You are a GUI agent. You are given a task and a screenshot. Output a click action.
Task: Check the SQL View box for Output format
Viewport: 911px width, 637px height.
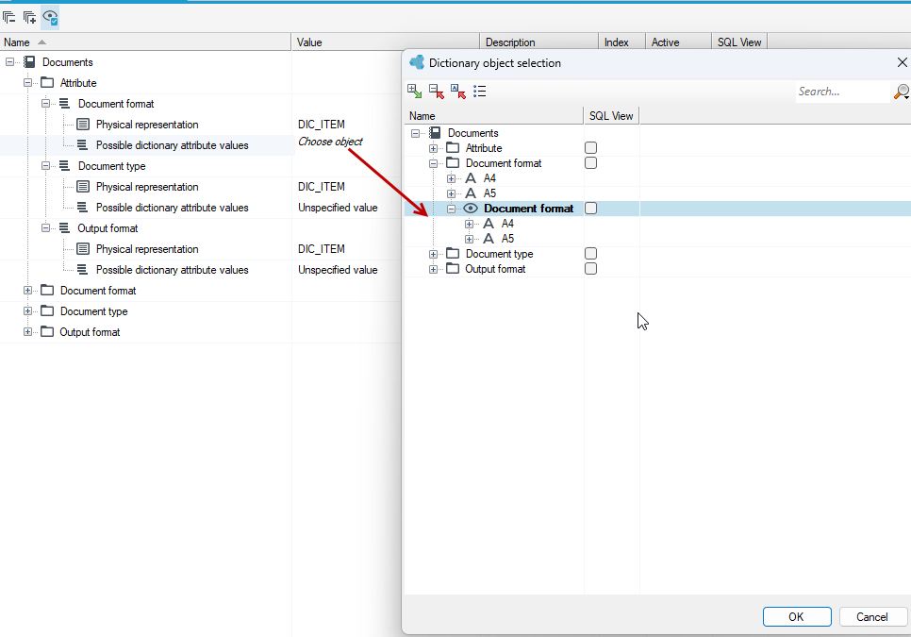click(591, 269)
